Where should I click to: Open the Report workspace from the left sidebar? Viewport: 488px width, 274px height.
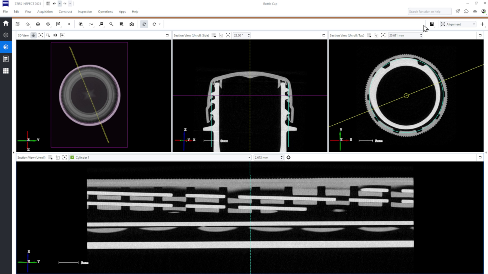coord(5,59)
